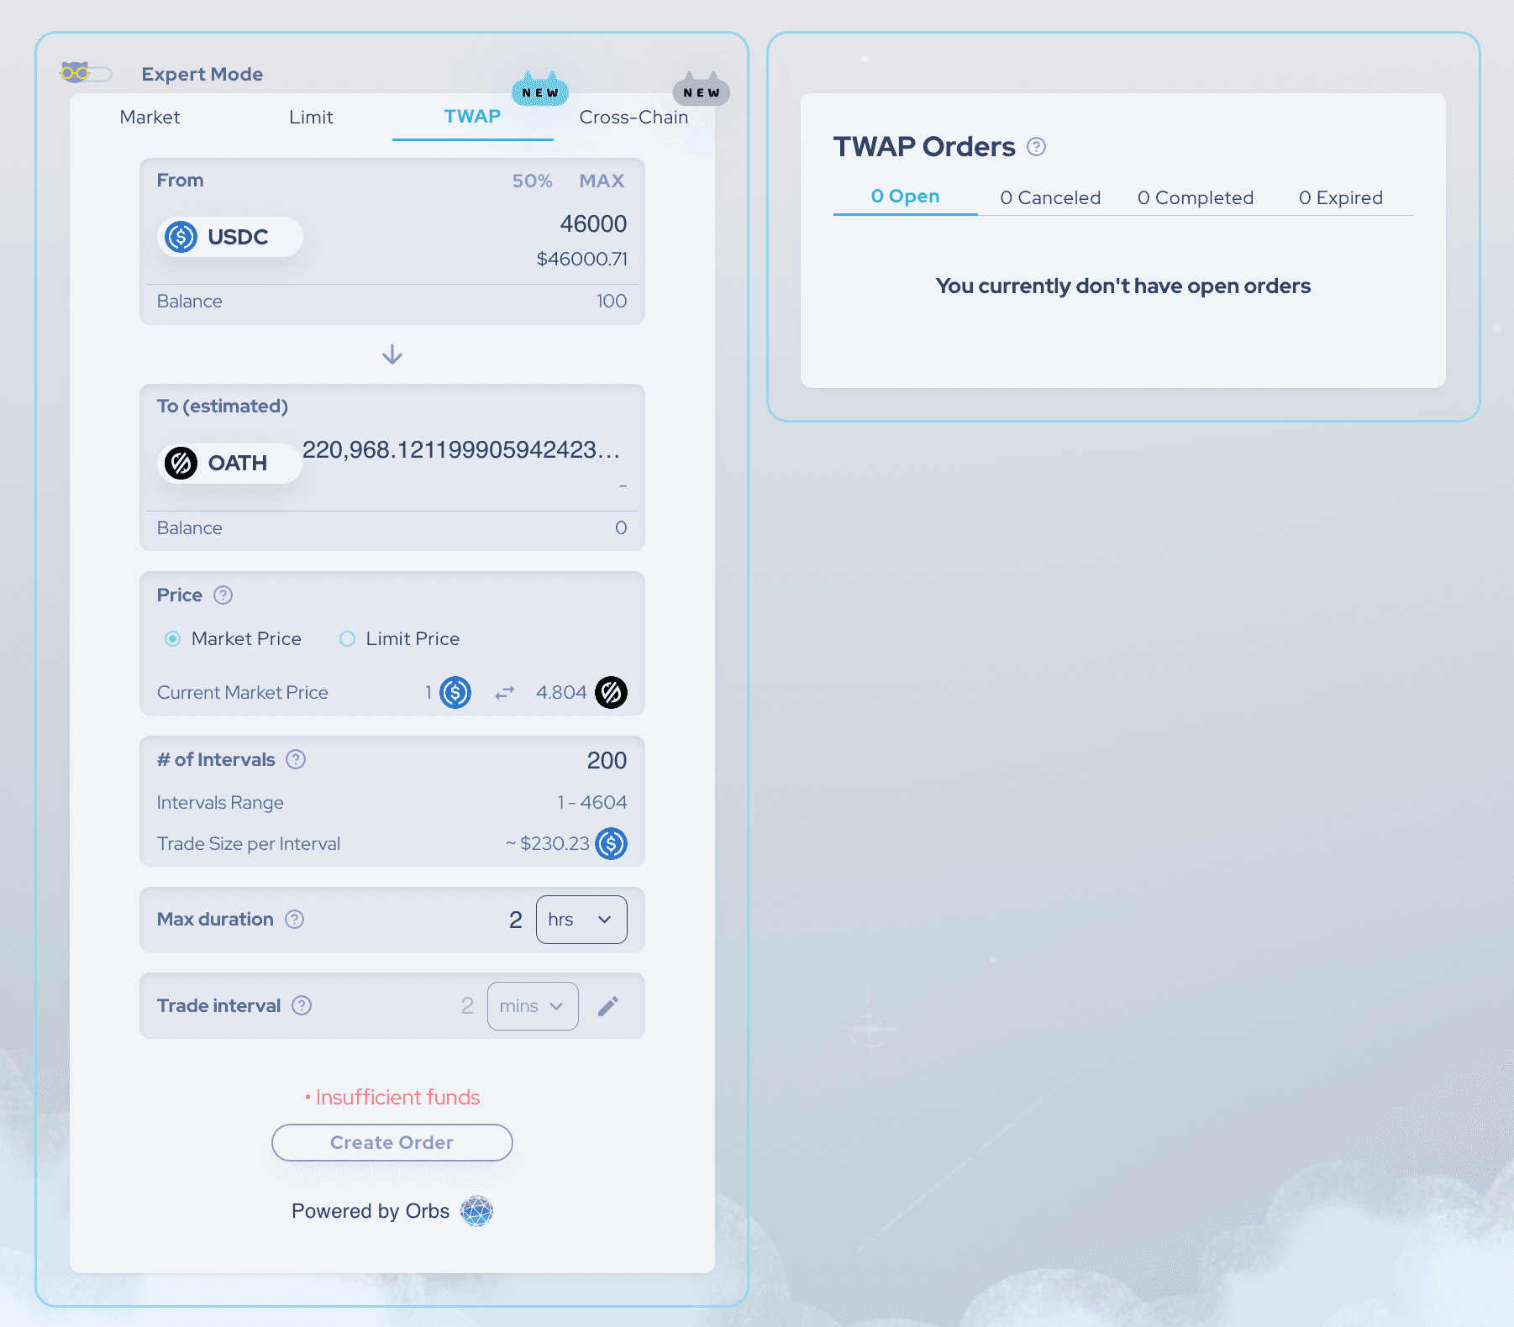This screenshot has width=1514, height=1327.
Task: Click the $46000.71 USD value text
Action: click(x=582, y=260)
